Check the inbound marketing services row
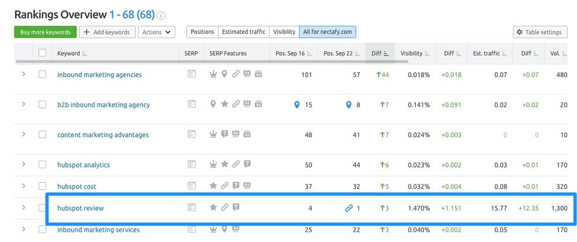 pyautogui.click(x=42, y=229)
